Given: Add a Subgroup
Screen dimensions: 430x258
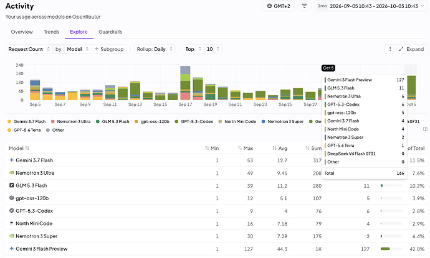Looking at the screenshot, I should 109,49.
